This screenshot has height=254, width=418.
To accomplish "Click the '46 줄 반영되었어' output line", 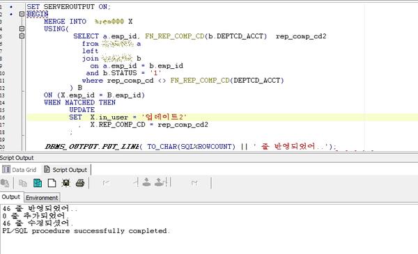I will tap(40, 209).
